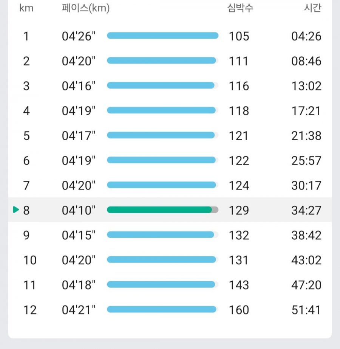Screen dimensions: 340x349
Task: Click the blue pace bar for km 1
Action: pos(162,36)
